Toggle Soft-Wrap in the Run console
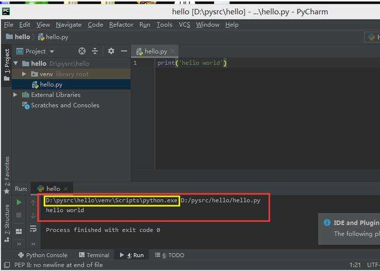The width and height of the screenshot is (380, 271). [x=33, y=228]
